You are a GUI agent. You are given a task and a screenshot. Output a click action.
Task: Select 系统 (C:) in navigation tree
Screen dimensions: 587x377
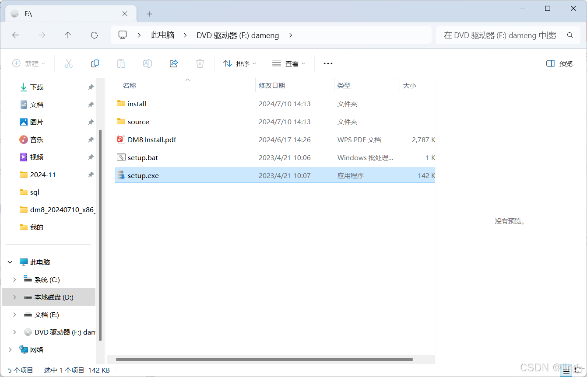pos(47,279)
